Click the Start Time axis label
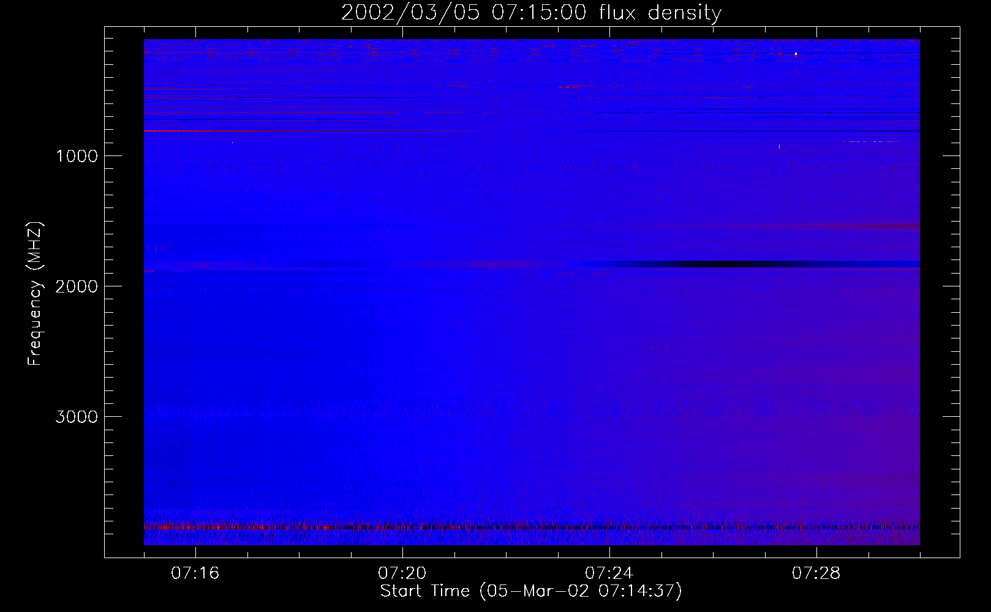Image resolution: width=991 pixels, height=612 pixels. click(531, 591)
